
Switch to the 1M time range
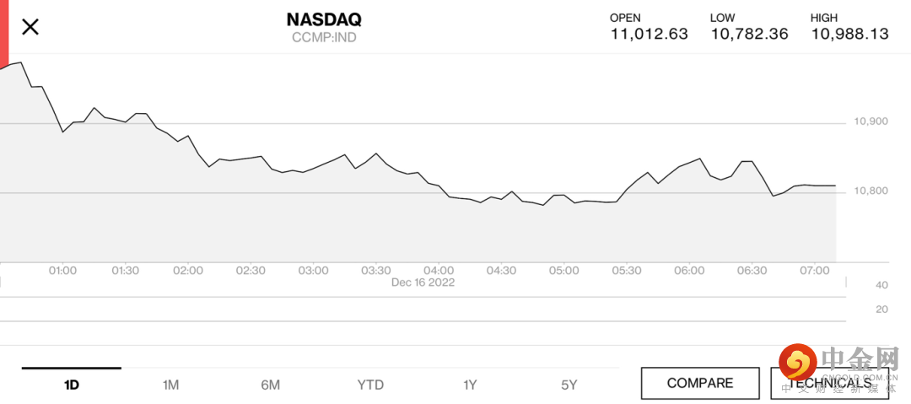(x=170, y=385)
